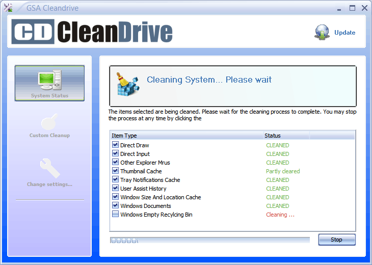Click the Update globe icon
The width and height of the screenshot is (372, 265).
pyautogui.click(x=322, y=32)
